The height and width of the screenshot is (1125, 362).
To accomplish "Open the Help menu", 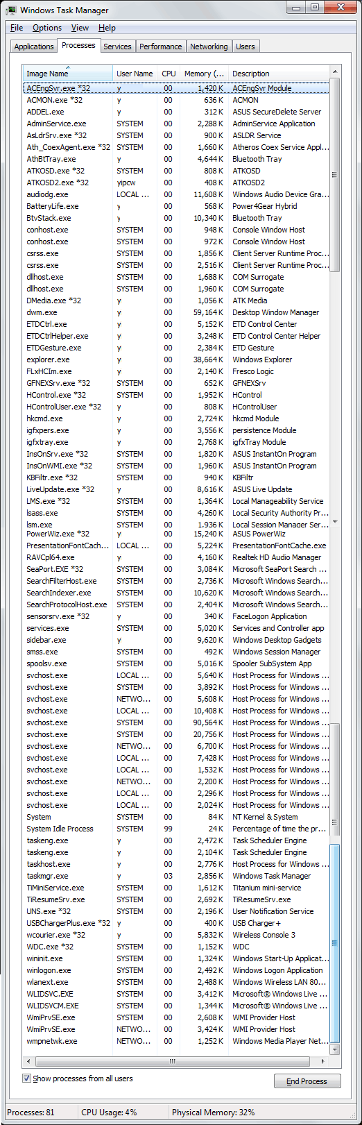I will [x=107, y=28].
